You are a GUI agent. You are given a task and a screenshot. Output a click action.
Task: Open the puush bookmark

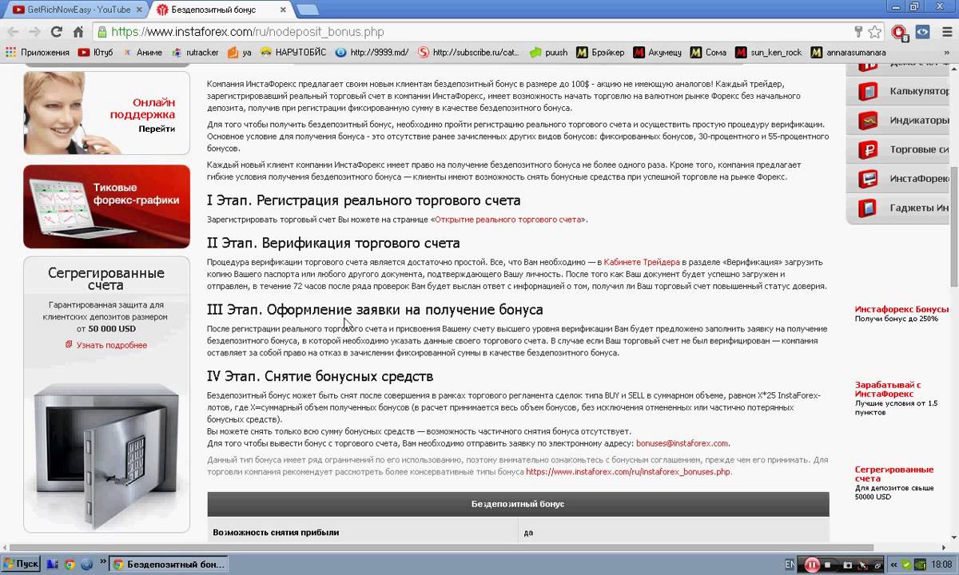click(x=549, y=52)
